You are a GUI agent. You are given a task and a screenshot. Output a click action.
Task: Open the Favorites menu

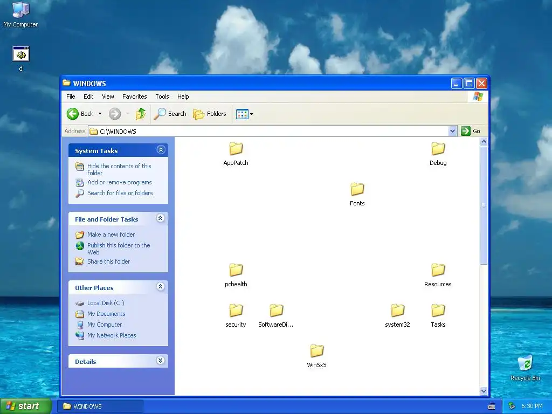(x=134, y=96)
